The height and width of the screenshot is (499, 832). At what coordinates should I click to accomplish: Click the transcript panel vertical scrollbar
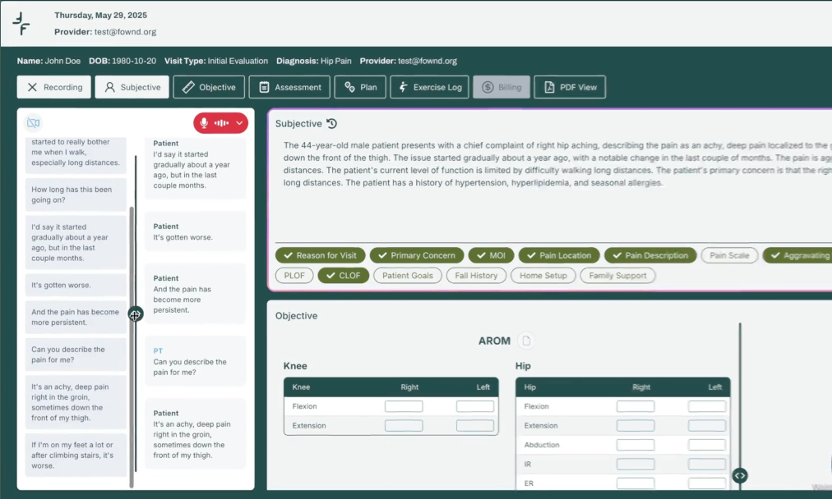coord(132,347)
